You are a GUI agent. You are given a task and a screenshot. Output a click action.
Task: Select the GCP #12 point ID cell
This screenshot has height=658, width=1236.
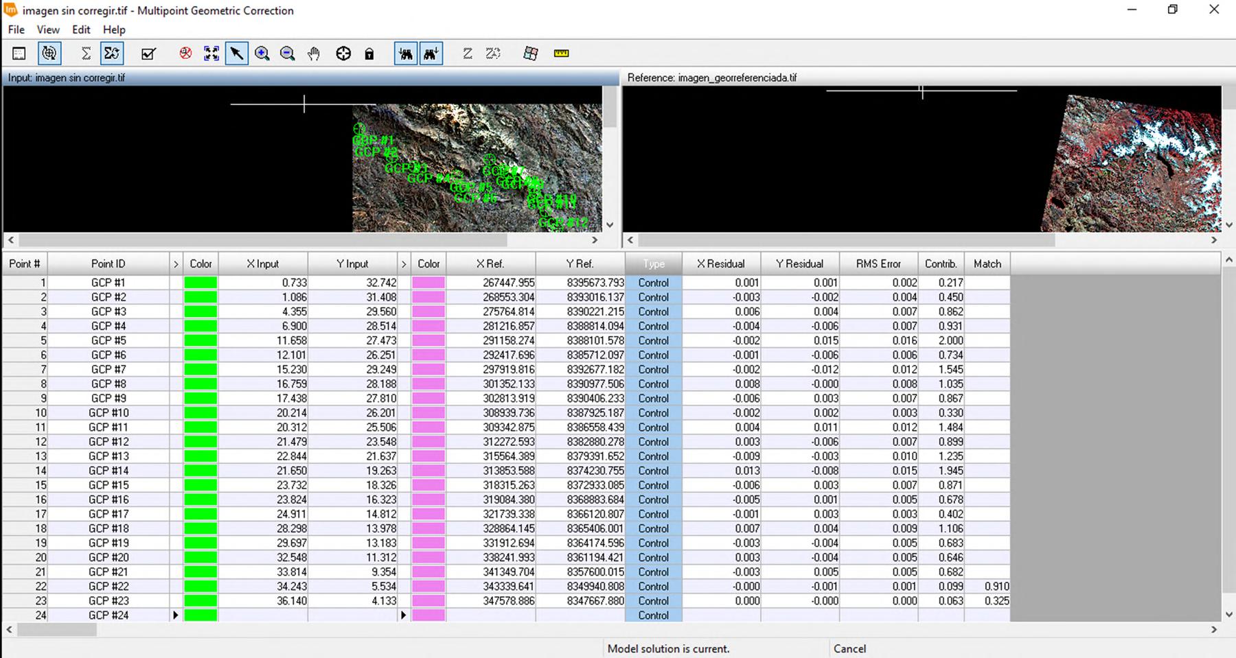(x=108, y=442)
